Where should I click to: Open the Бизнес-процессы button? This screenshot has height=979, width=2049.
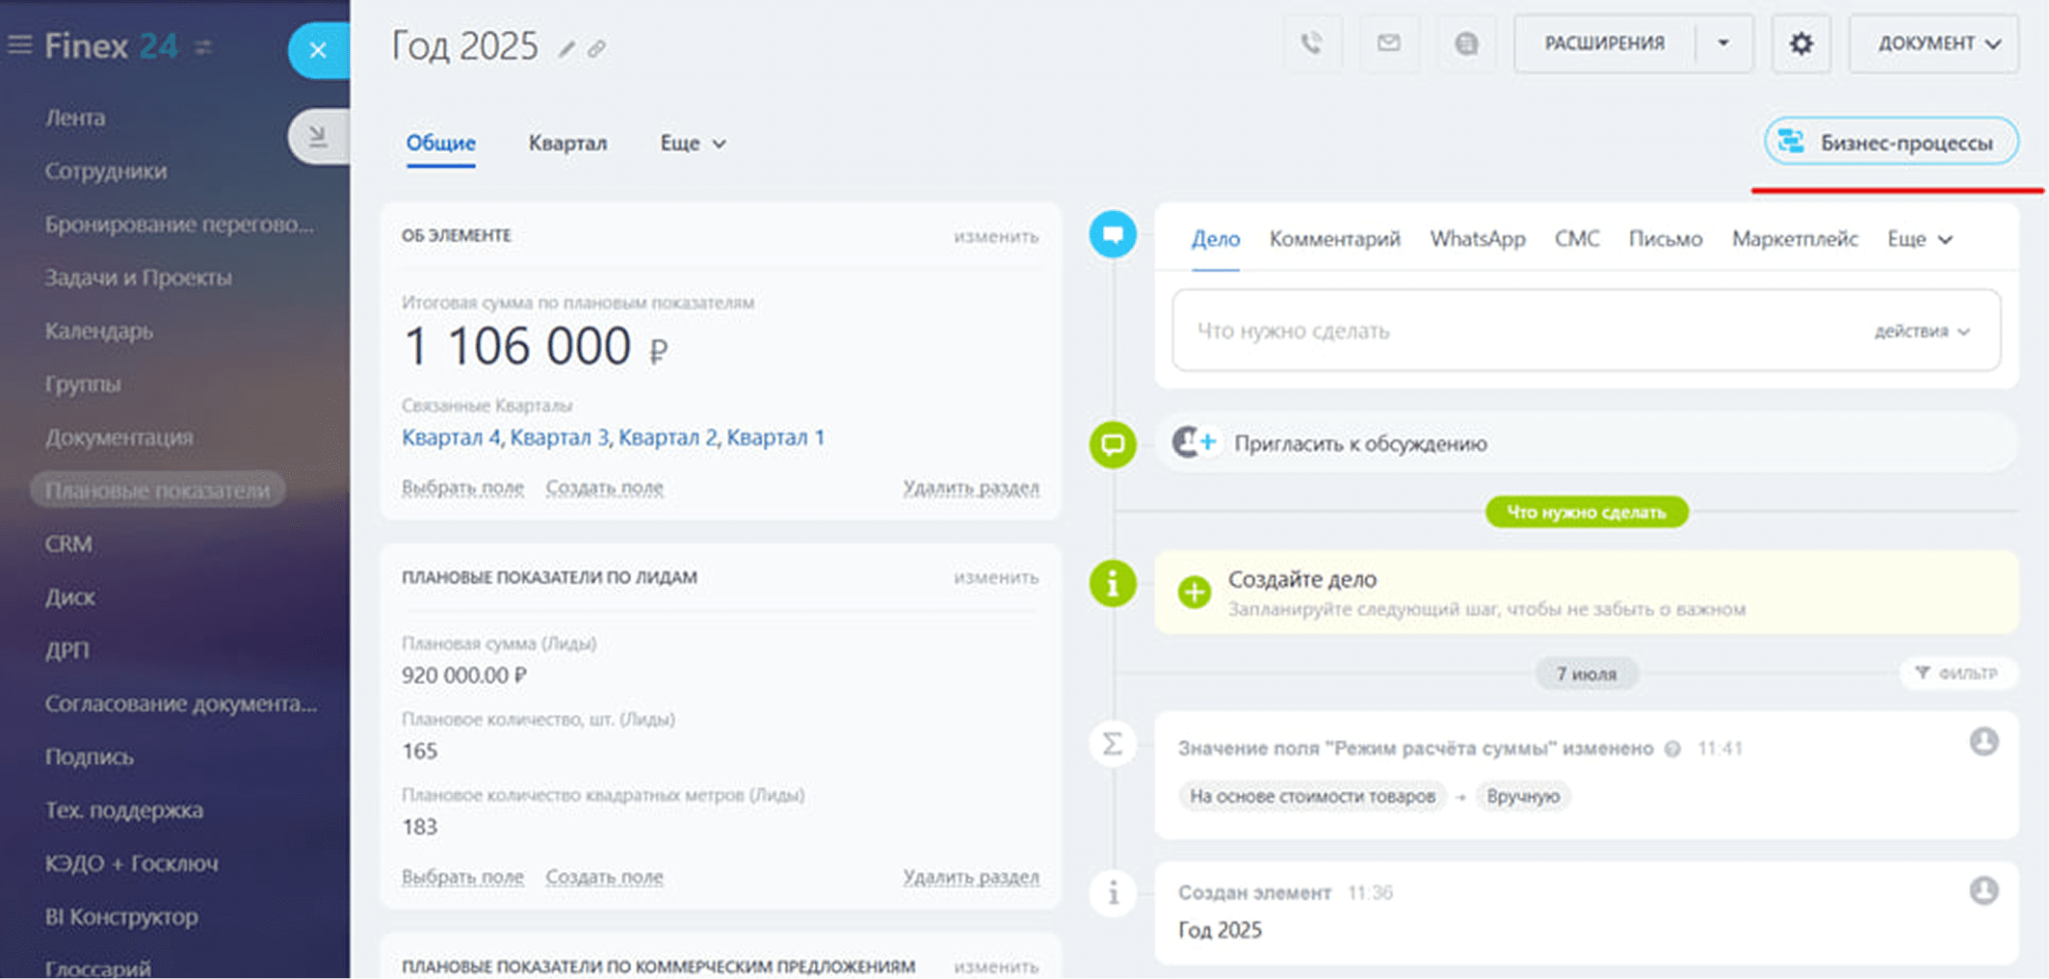pyautogui.click(x=1891, y=143)
